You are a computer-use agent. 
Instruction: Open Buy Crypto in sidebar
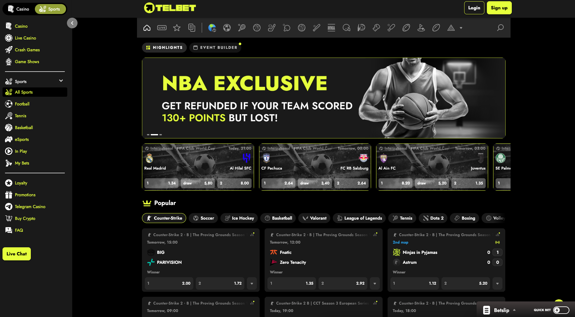click(25, 218)
